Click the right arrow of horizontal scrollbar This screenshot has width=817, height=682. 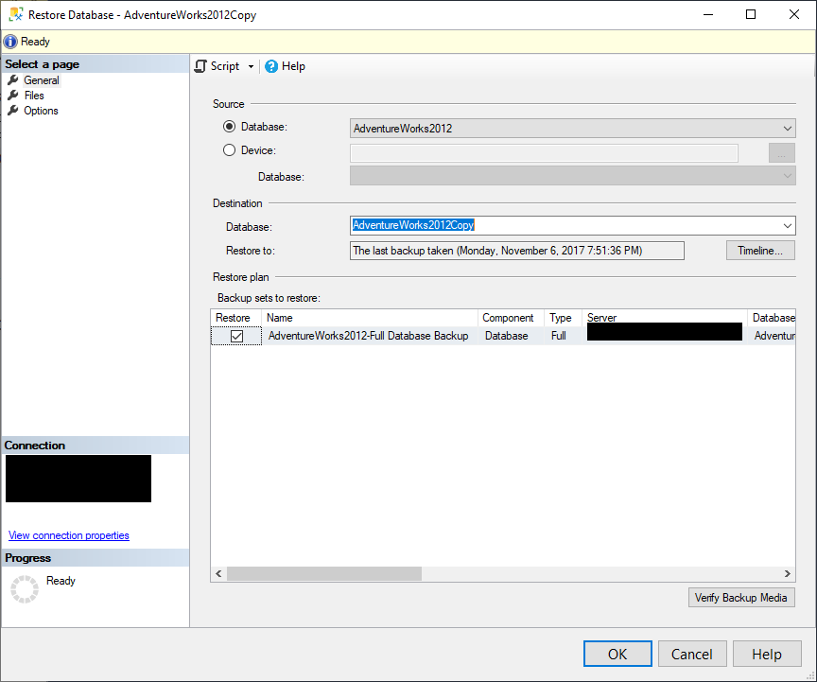788,573
